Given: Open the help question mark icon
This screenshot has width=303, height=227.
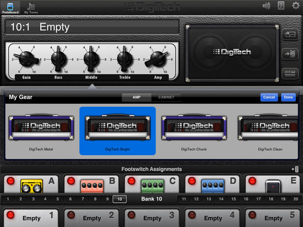Looking at the screenshot, I should pyautogui.click(x=281, y=6).
